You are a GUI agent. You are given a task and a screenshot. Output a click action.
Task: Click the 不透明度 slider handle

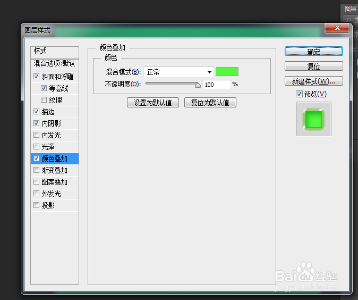[198, 85]
